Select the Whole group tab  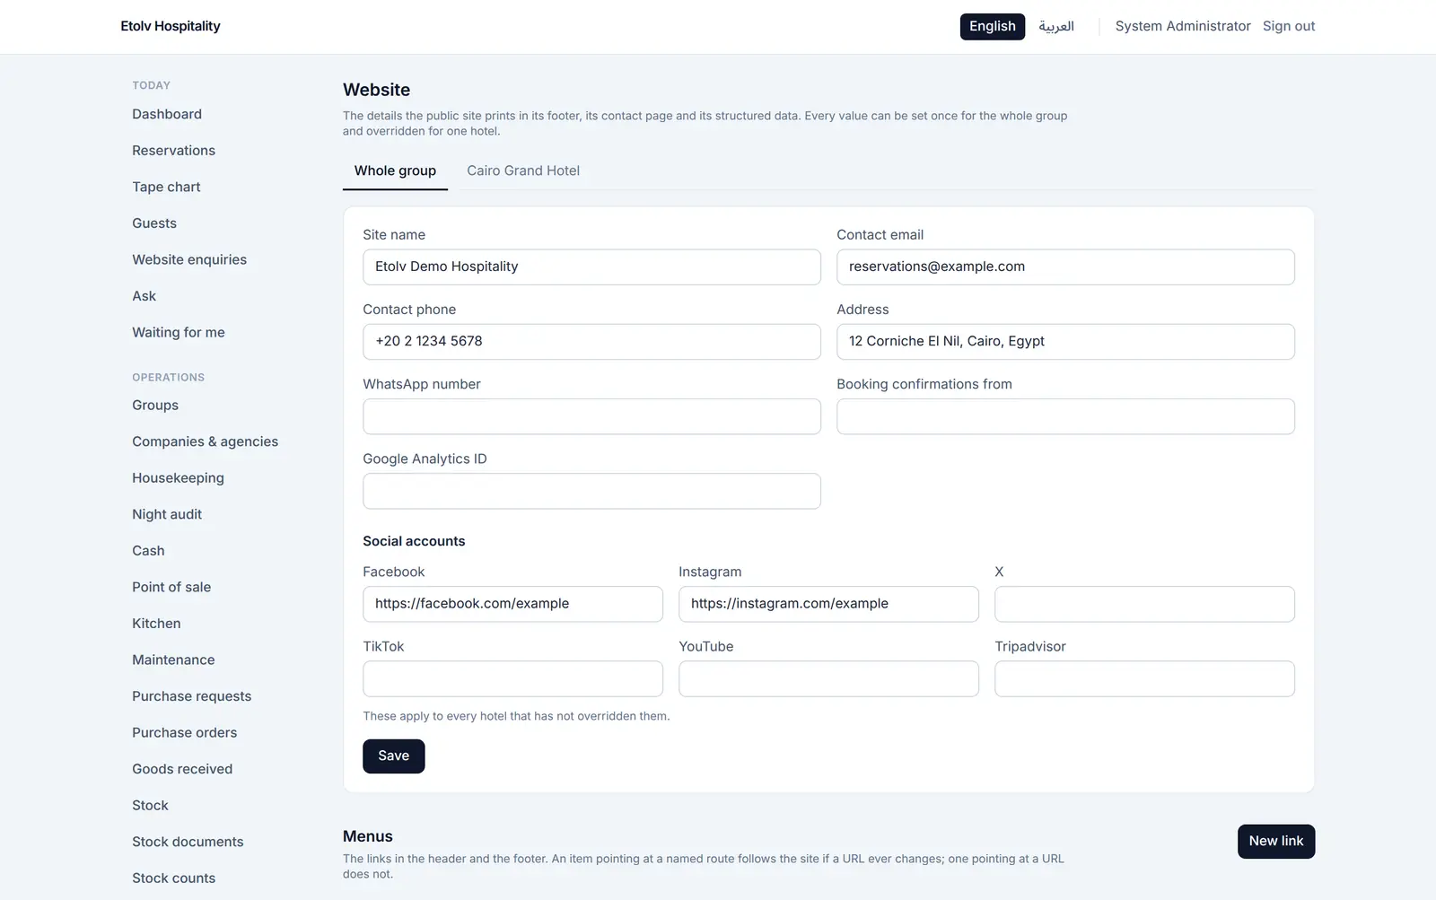[x=395, y=170]
